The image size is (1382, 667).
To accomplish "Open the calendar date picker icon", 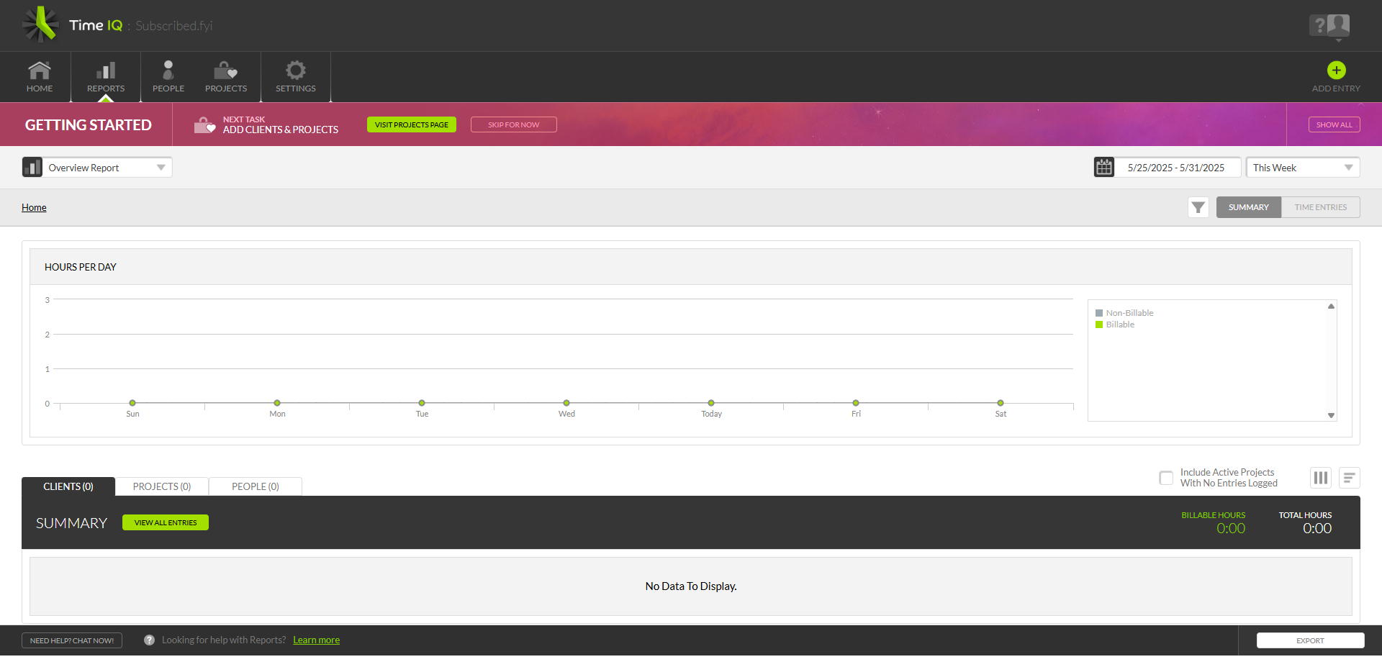I will [x=1104, y=168].
